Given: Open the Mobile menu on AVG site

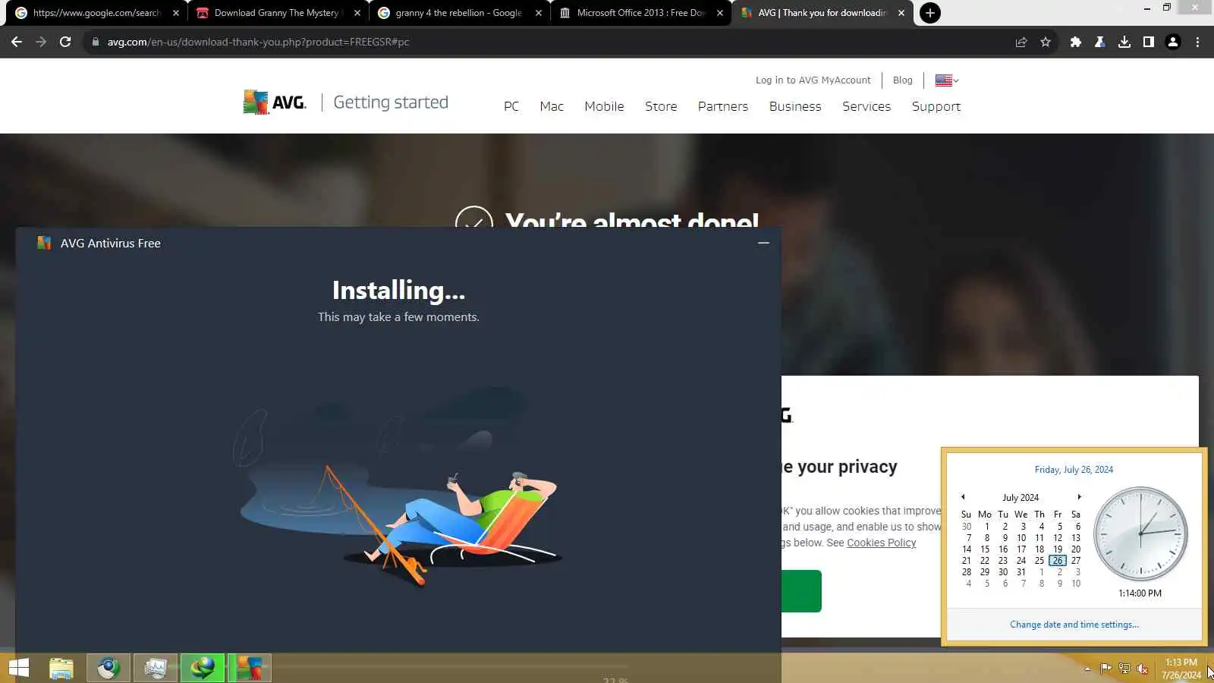Looking at the screenshot, I should (604, 106).
